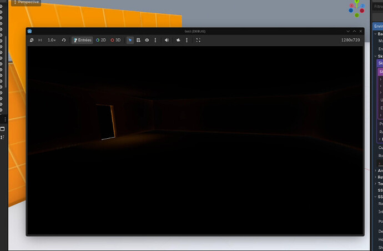Image resolution: width=383 pixels, height=251 pixels.
Task: Mute game audio with speaker icon
Action: (x=167, y=40)
